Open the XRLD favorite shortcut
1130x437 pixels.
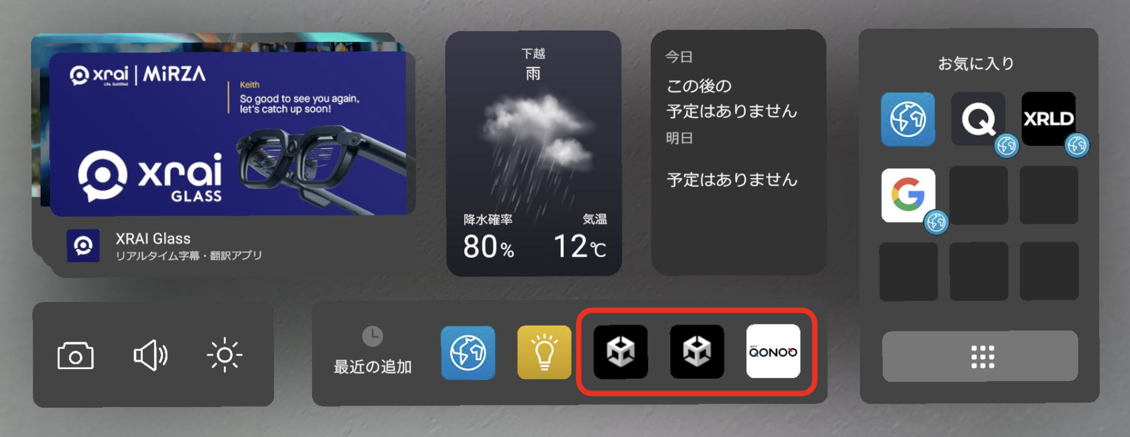coord(1049,119)
